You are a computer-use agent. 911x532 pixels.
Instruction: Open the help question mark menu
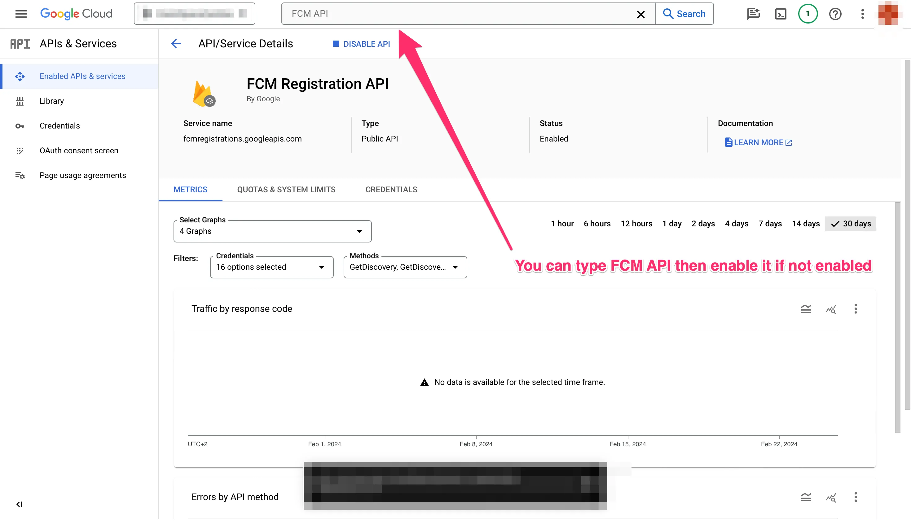[x=835, y=14]
